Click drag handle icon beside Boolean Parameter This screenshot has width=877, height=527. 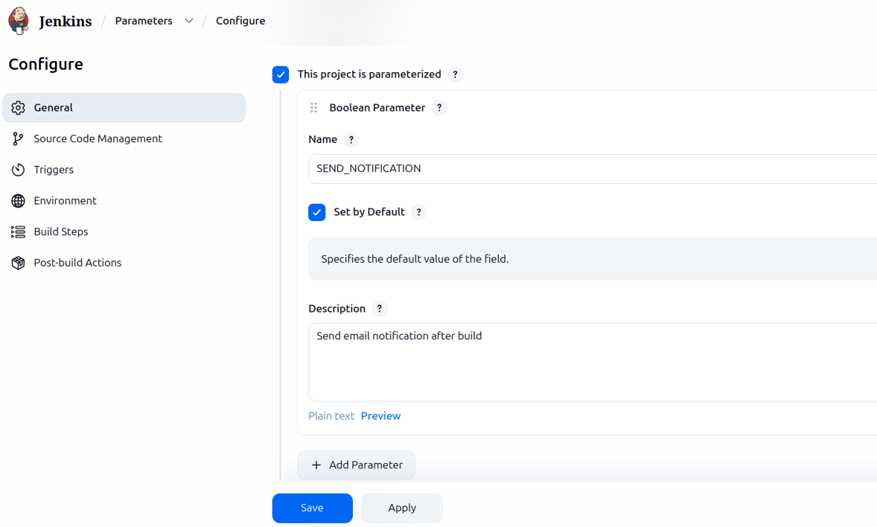(x=313, y=108)
